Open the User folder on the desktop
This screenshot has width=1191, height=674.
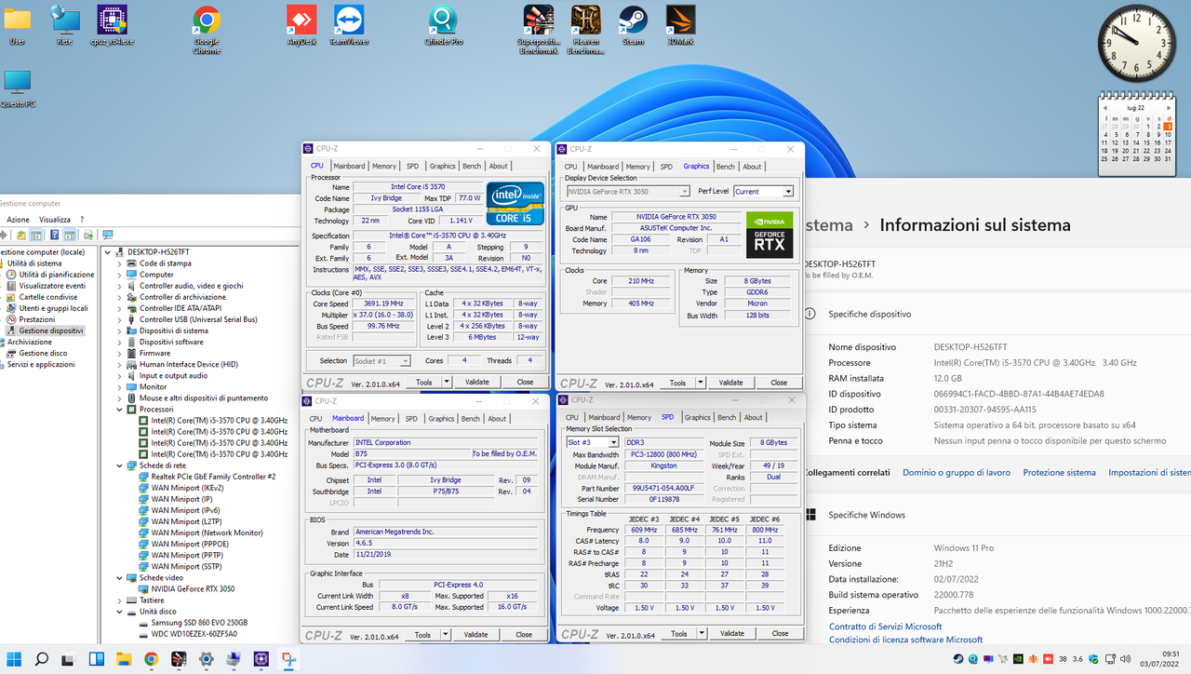pos(17,25)
